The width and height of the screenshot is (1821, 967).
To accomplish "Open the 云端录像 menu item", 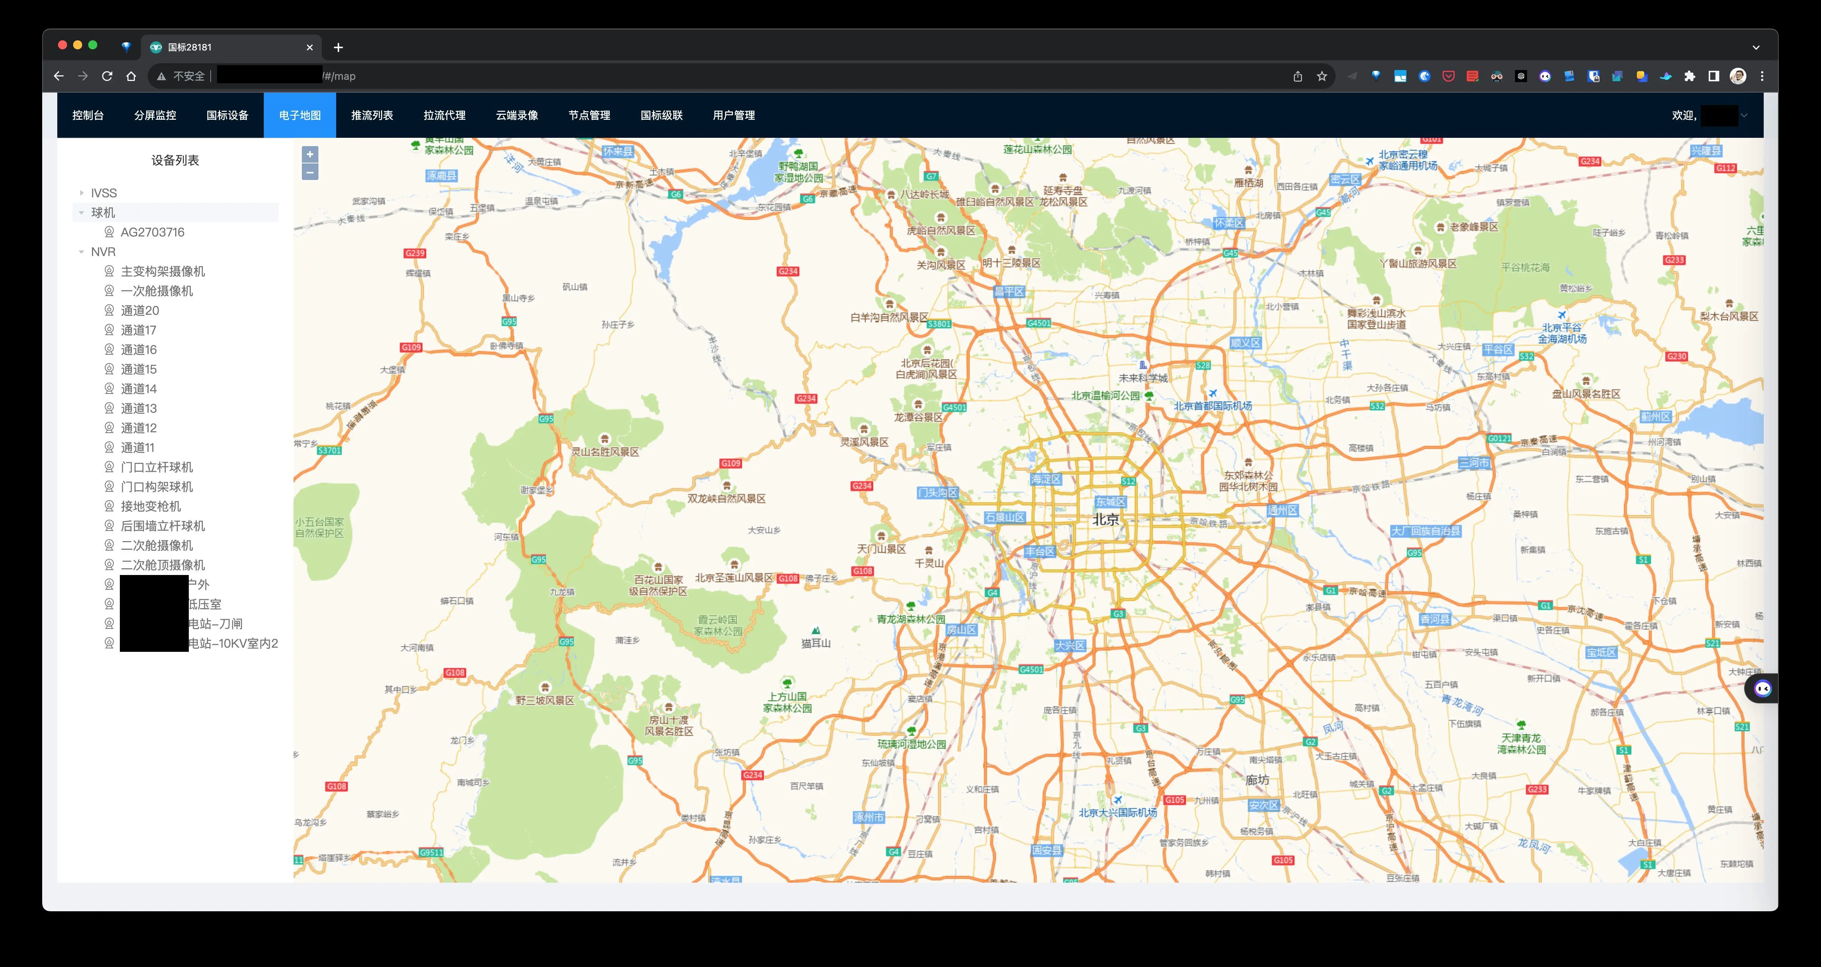I will point(517,115).
